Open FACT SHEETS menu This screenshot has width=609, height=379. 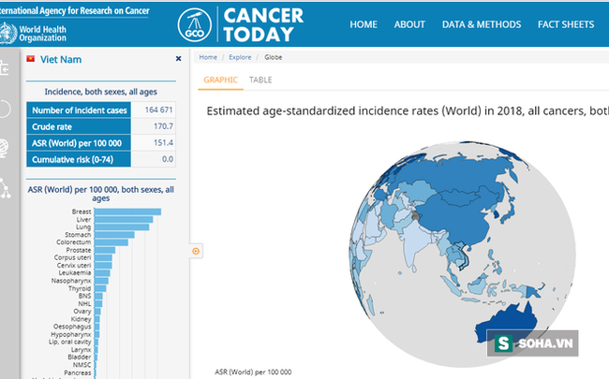point(566,24)
